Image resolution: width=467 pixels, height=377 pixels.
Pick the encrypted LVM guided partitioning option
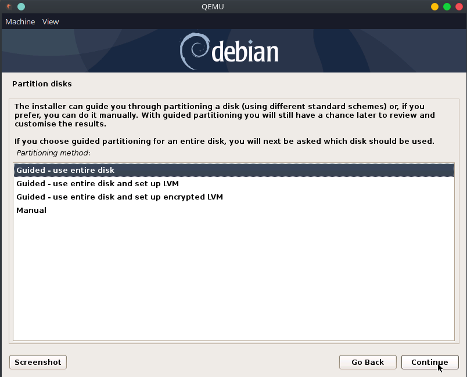(x=120, y=197)
